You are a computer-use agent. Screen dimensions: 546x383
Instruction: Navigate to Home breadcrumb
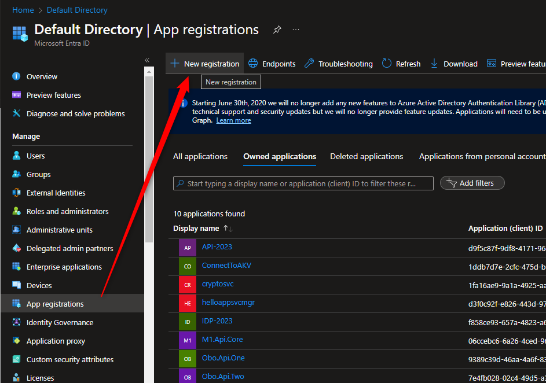pos(23,10)
